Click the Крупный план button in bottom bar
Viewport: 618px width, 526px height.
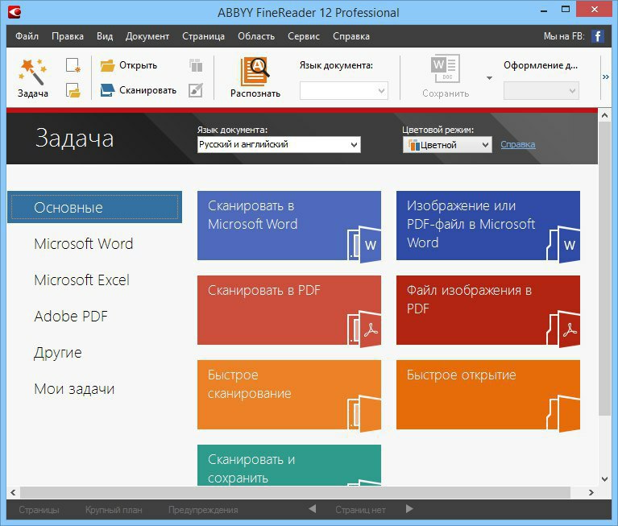(114, 510)
